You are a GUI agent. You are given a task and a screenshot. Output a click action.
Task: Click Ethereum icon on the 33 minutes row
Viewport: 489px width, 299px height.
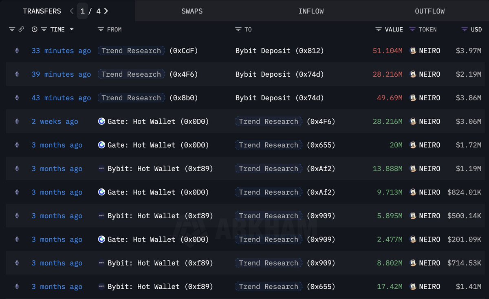tap(17, 51)
